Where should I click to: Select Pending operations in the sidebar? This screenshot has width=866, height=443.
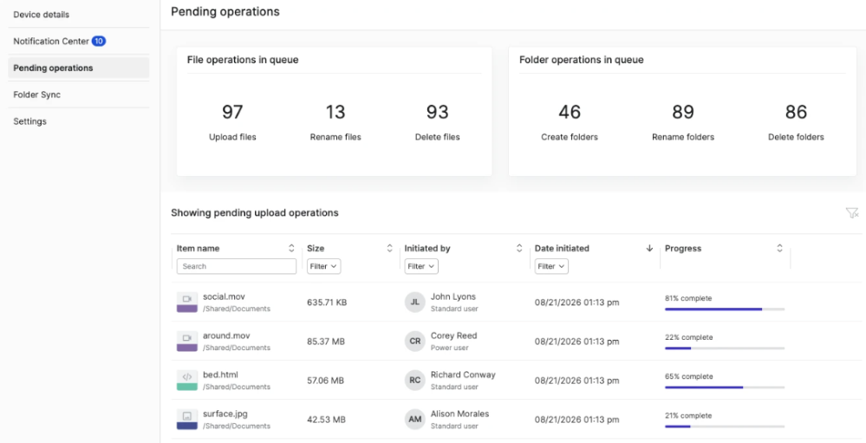click(x=78, y=68)
